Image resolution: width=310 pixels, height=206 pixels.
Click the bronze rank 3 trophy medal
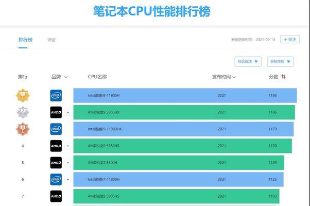(23, 129)
